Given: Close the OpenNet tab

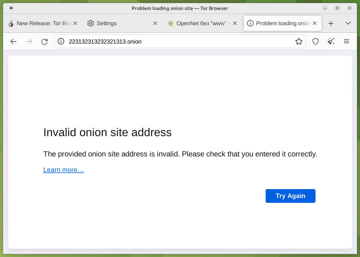Looking at the screenshot, I should (x=235, y=23).
